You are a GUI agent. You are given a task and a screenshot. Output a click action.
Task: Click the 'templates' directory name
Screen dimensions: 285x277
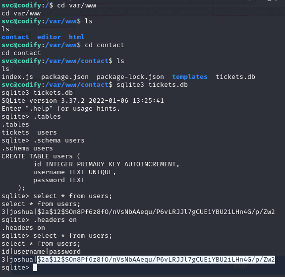coord(190,77)
